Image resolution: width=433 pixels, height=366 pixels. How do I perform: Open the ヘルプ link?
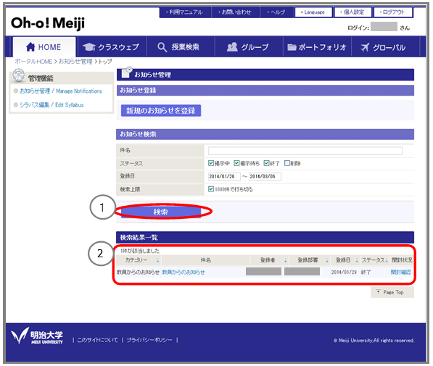[x=276, y=12]
